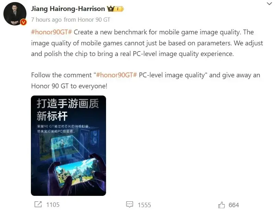Open Jiang Hairong-Harrison profile avatar
278x212 pixels.
click(15, 14)
